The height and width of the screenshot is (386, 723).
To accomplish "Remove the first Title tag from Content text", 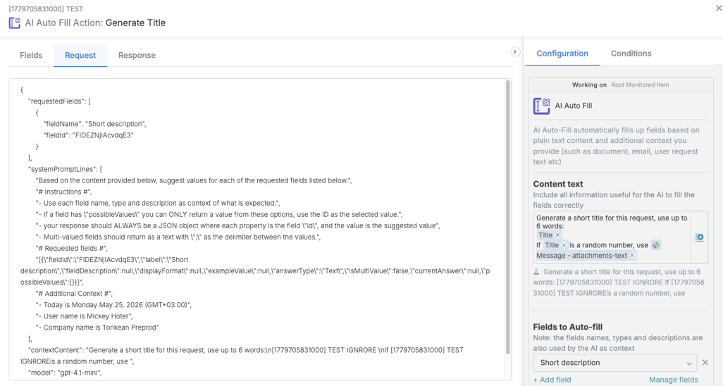I will [557, 235].
